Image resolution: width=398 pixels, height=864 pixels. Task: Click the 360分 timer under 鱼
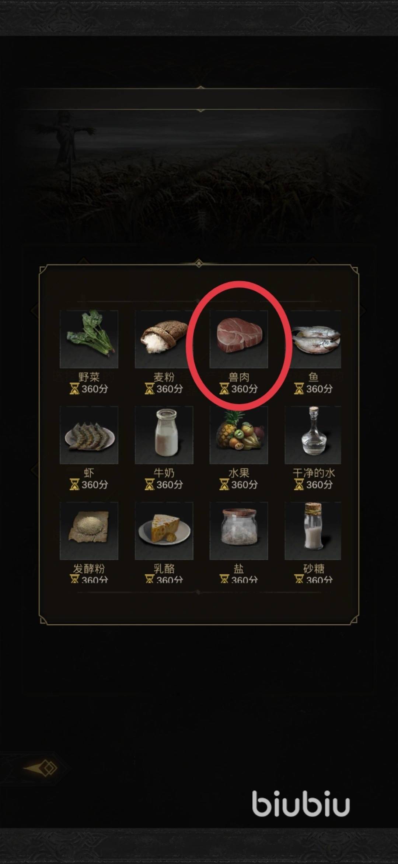pos(320,389)
